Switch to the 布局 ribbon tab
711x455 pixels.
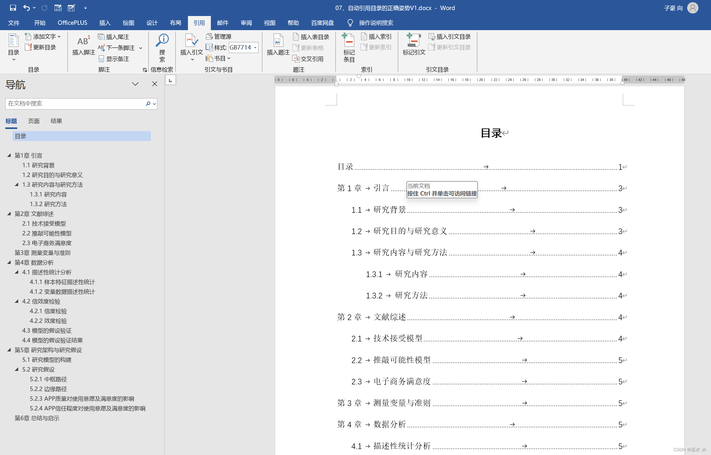[x=175, y=23]
